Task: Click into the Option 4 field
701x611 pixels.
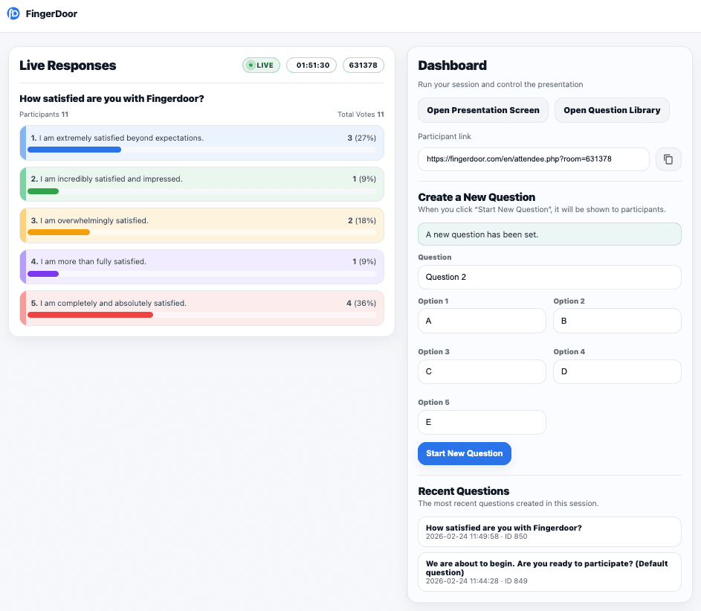Action: pos(616,371)
